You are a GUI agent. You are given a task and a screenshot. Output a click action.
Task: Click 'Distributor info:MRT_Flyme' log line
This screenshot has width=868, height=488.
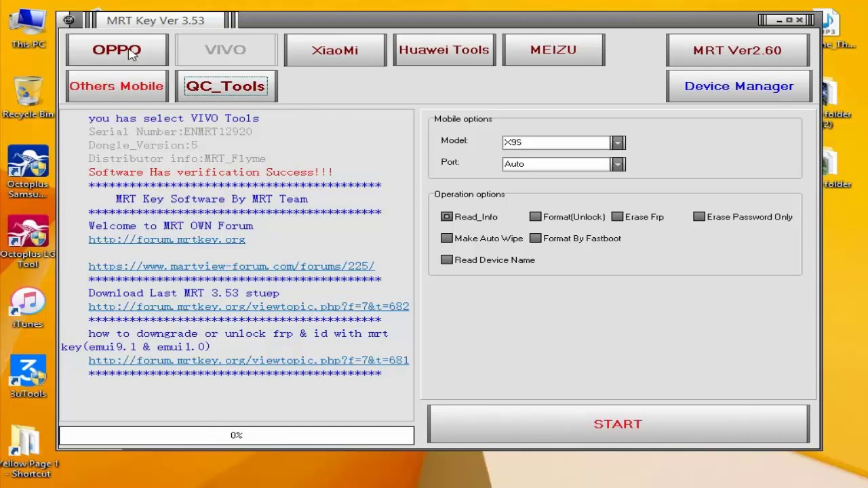pos(177,159)
